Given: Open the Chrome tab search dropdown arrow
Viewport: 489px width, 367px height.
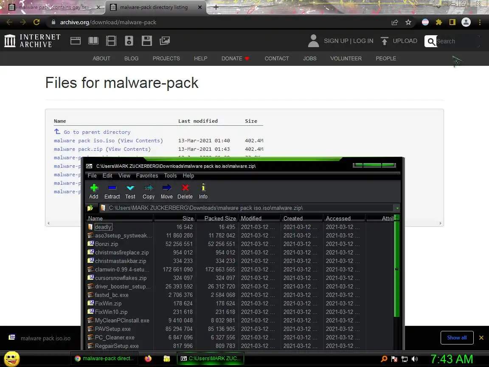Looking at the screenshot, I should [x=438, y=6].
